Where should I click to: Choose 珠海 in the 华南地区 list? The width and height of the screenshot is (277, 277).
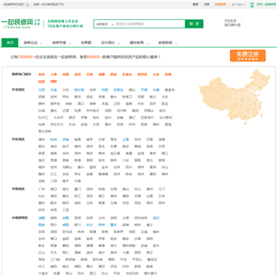(102, 189)
